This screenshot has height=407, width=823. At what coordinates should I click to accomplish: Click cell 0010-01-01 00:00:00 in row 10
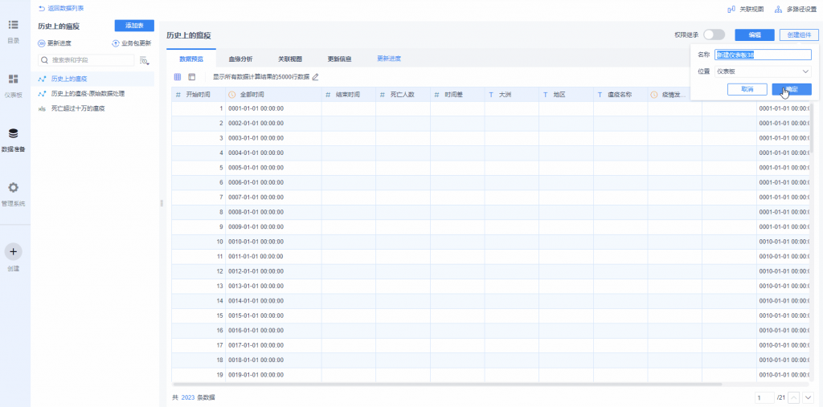click(x=273, y=242)
